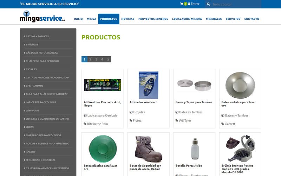Click the search magnifier icon
The width and height of the screenshot is (281, 176).
[x=208, y=4]
